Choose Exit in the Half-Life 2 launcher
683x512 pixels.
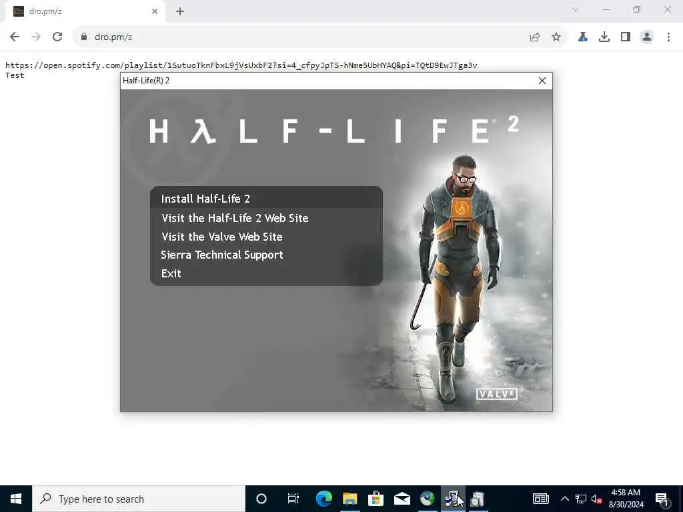[171, 273]
